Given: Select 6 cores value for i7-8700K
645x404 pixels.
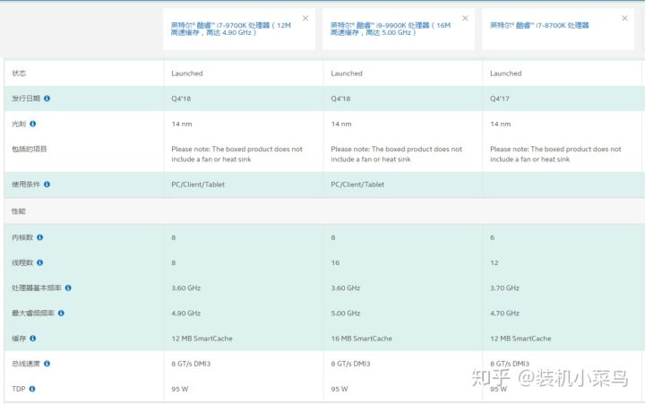Looking at the screenshot, I should tap(492, 237).
